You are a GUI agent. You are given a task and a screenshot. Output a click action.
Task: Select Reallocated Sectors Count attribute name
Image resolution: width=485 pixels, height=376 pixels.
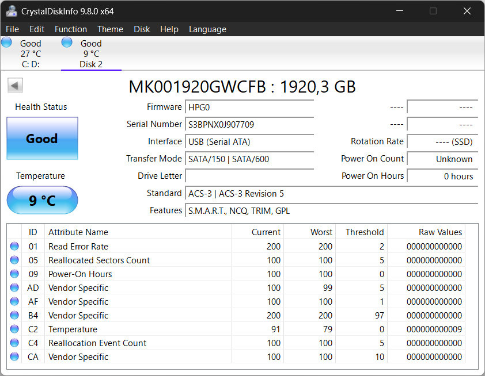[x=99, y=260]
